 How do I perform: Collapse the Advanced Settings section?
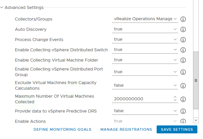pyautogui.click(x=2, y=8)
